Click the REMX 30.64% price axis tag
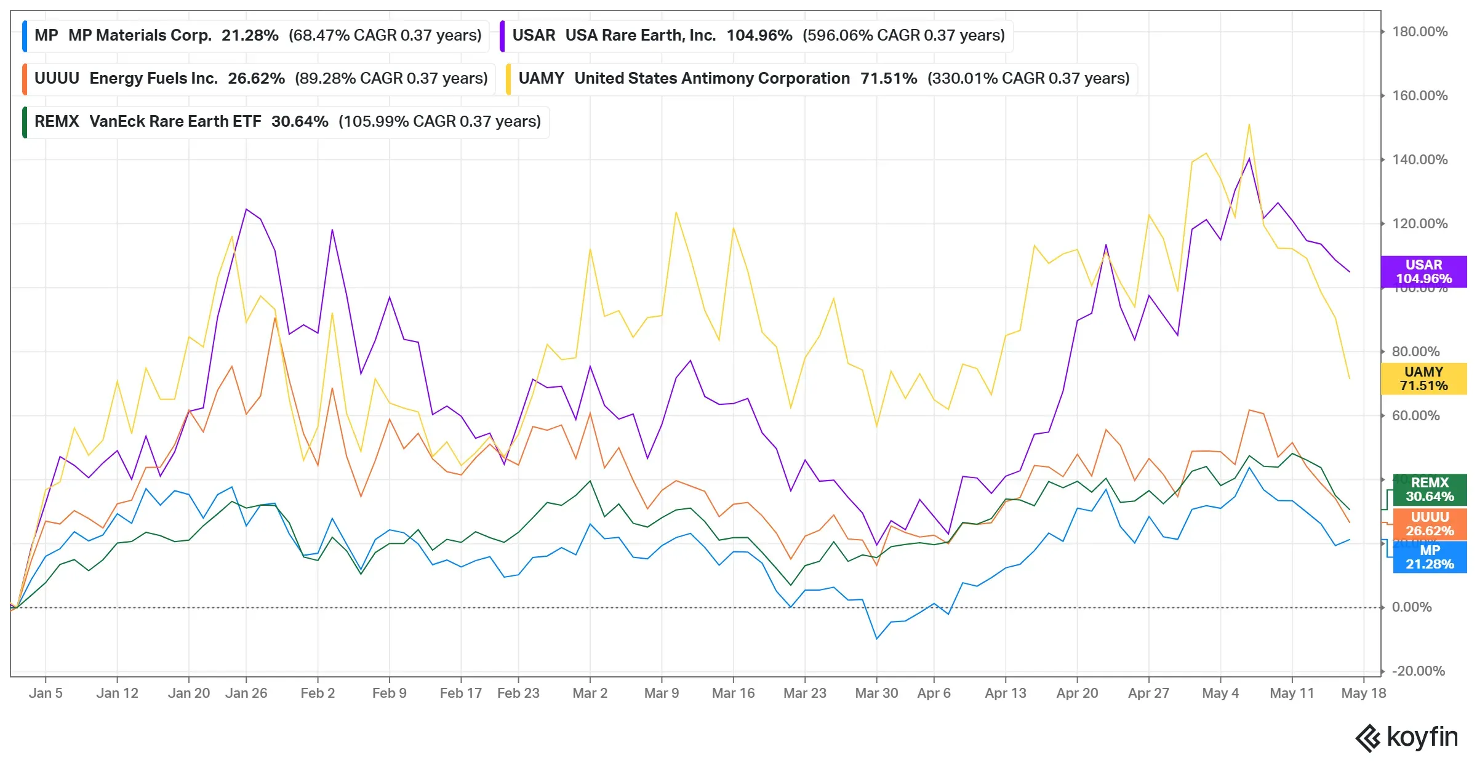 (1430, 489)
